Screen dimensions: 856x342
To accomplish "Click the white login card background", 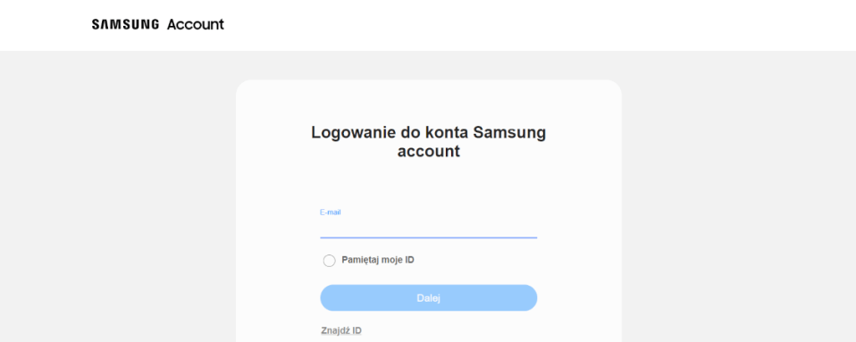I will [x=579, y=218].
